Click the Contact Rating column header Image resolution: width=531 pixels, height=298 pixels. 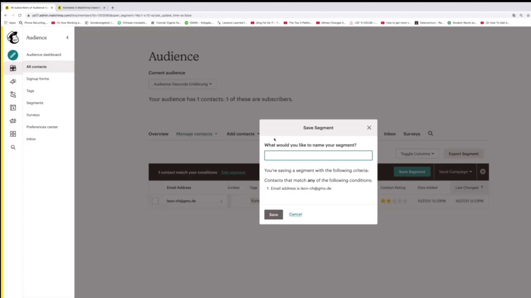393,188
